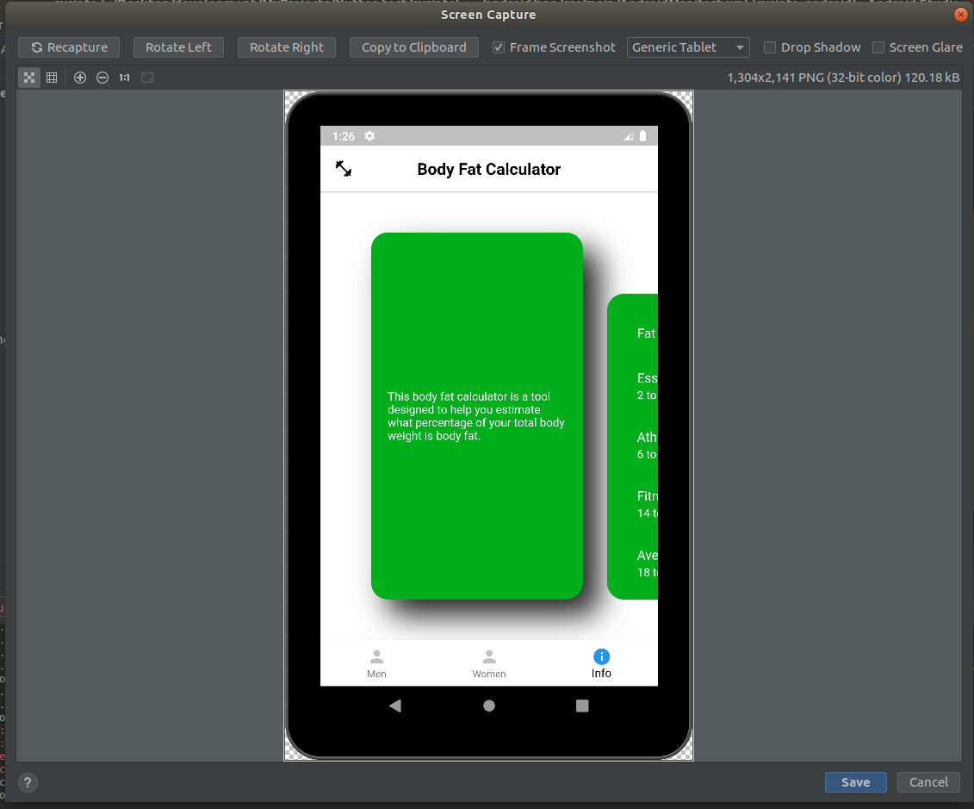Switch to the Men tab
Screen dimensions: 974x809
[376, 663]
